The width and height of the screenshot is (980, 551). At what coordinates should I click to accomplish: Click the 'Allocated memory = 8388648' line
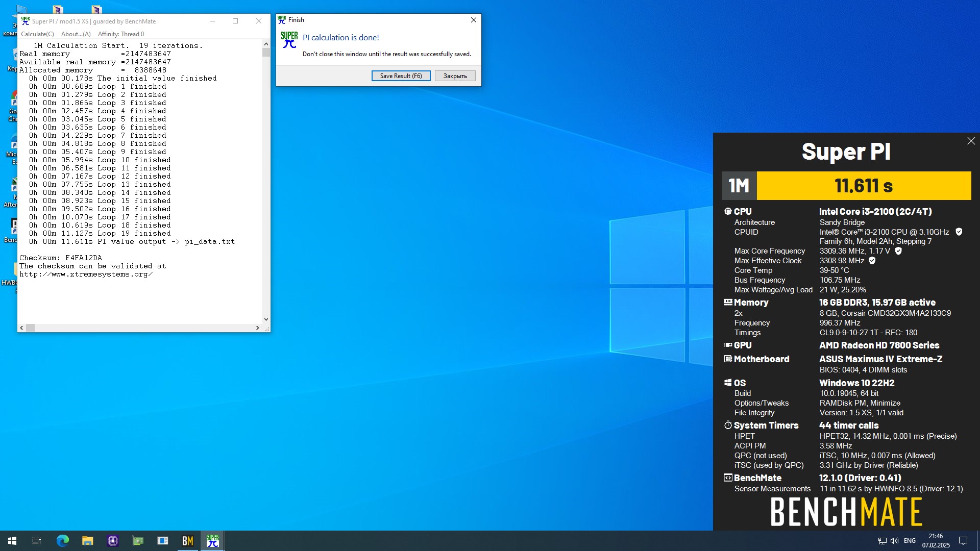pos(93,70)
